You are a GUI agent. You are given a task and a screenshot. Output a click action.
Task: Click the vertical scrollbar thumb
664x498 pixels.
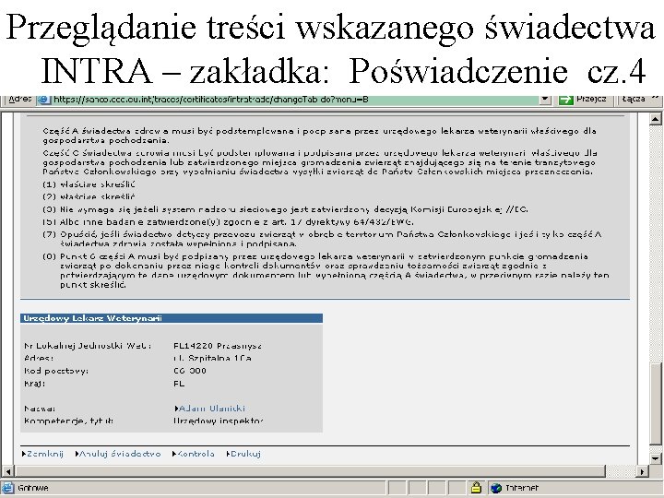(x=655, y=404)
